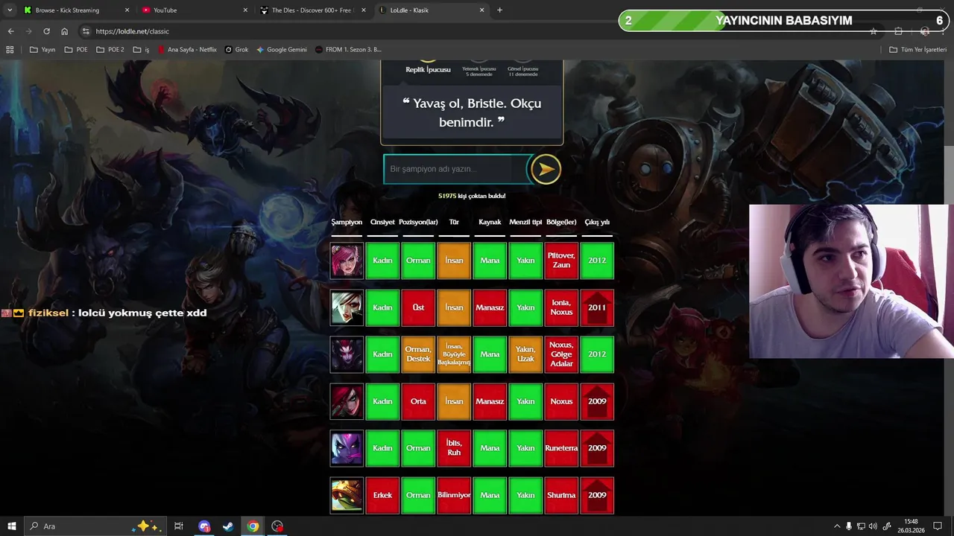Click the Ionia, Noxus region cell
This screenshot has width=954, height=536.
(561, 307)
